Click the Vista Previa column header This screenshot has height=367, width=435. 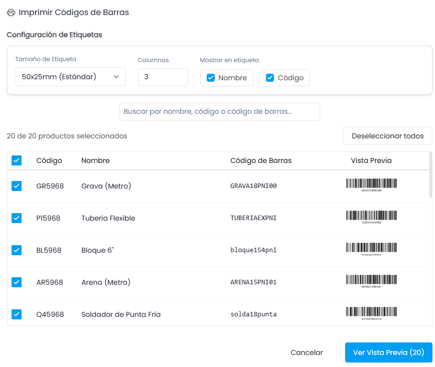pos(371,160)
